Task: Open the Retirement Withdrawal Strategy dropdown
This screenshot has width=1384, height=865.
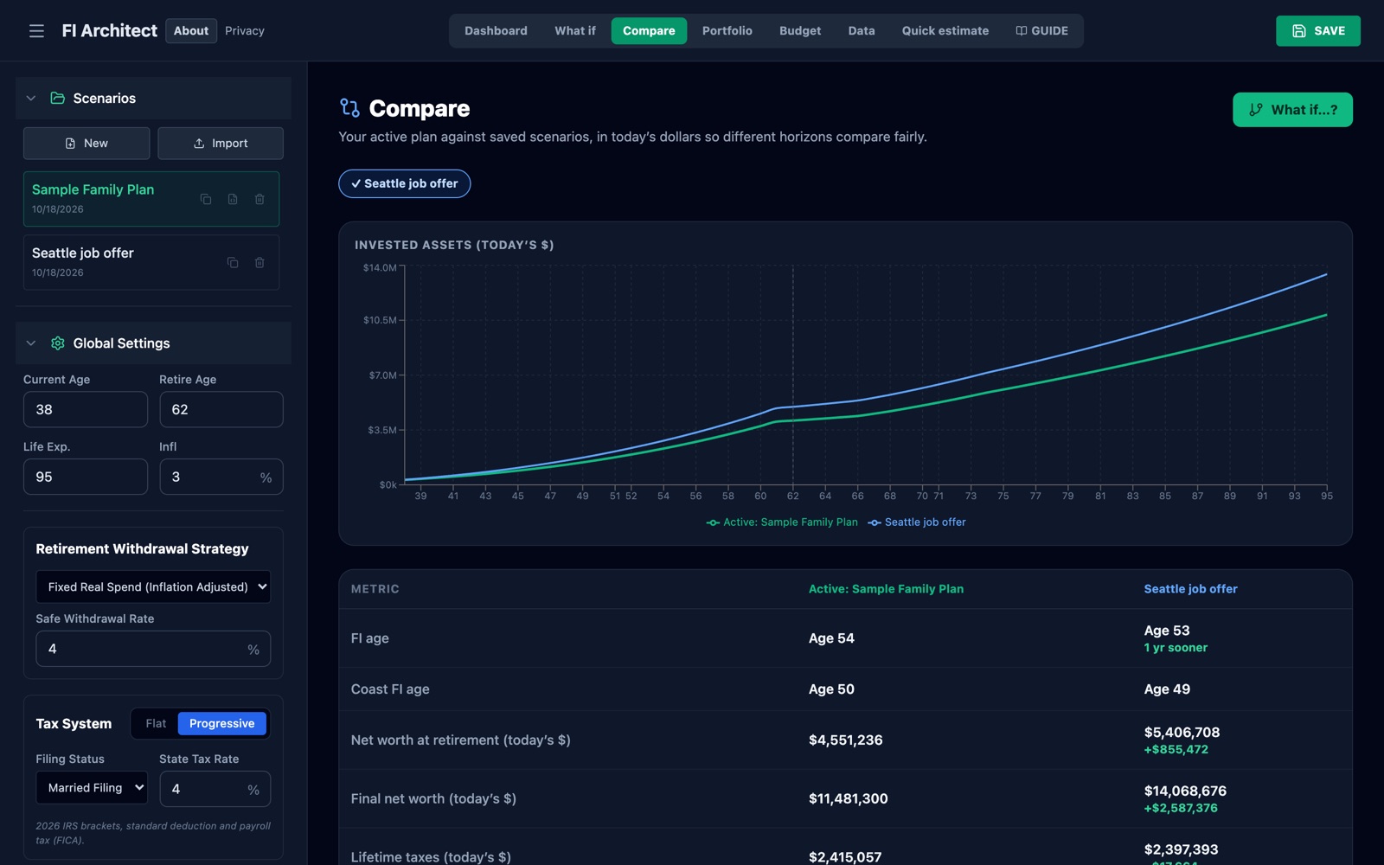Action: 153,586
